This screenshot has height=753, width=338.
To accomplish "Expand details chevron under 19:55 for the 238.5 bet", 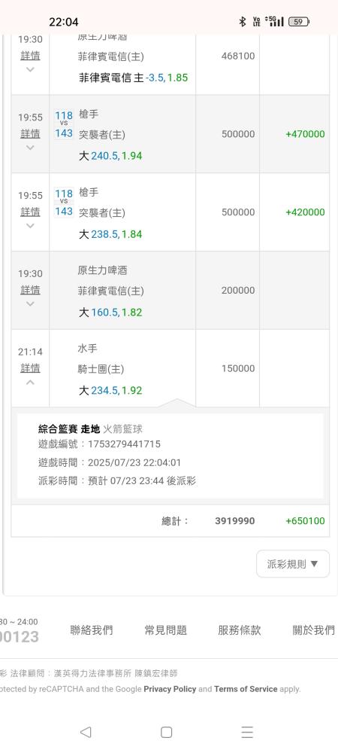I will point(30,226).
